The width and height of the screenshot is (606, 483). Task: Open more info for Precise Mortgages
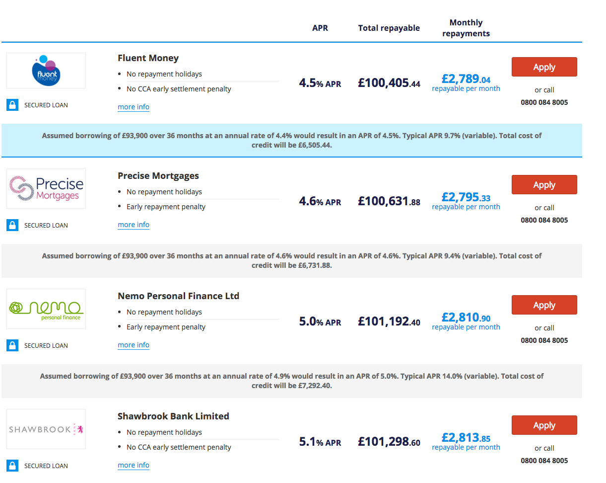pos(134,225)
